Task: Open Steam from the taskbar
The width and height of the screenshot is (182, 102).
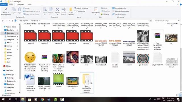Action: tap(49, 99)
